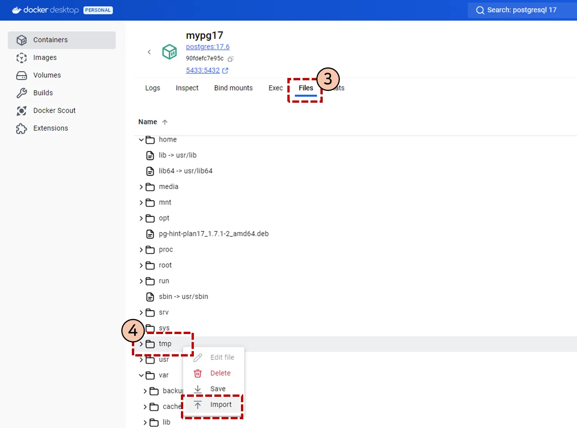Select the mnt folder name
The height and width of the screenshot is (428, 577).
click(165, 202)
